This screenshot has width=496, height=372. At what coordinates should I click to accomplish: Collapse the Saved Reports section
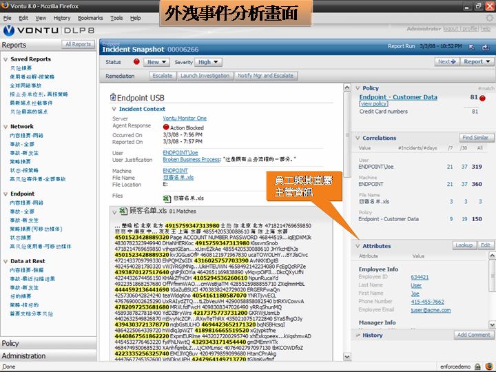coord(6,59)
